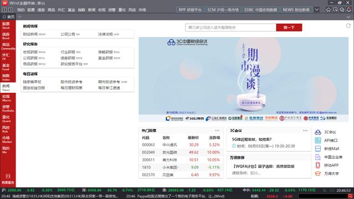Click the refresh icon near search bar
The image size is (354, 199).
pos(348,26)
